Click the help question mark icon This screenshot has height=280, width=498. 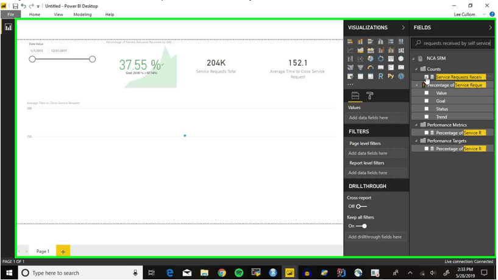[x=492, y=14]
